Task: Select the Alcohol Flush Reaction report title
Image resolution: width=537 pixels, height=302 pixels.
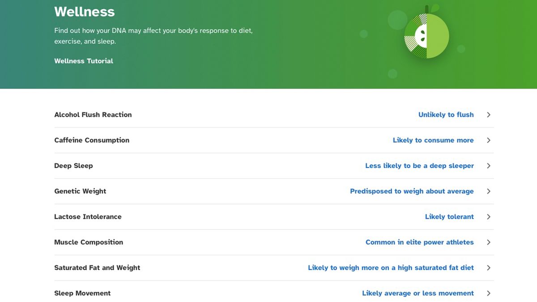Action: [x=93, y=115]
